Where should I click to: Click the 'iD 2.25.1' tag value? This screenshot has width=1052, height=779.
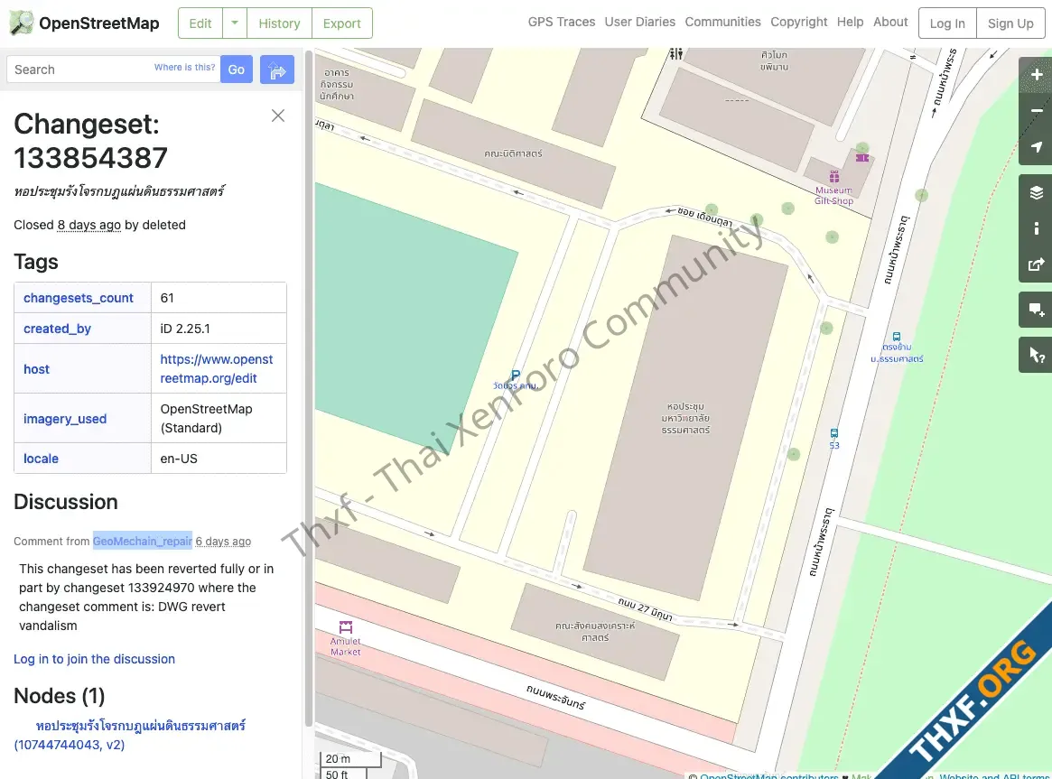point(185,329)
